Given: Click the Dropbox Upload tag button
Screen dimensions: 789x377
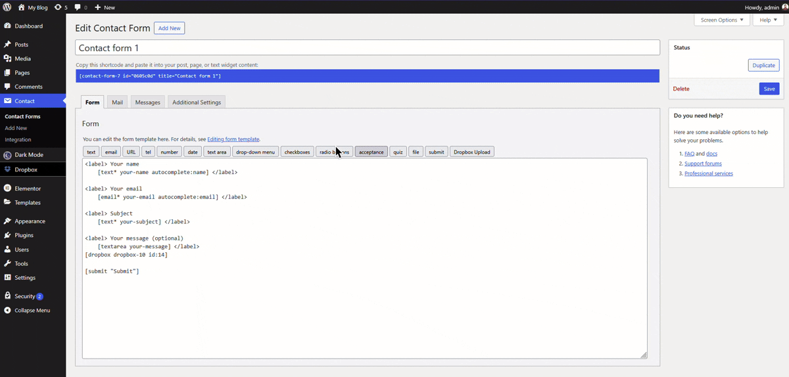Looking at the screenshot, I should click(472, 152).
